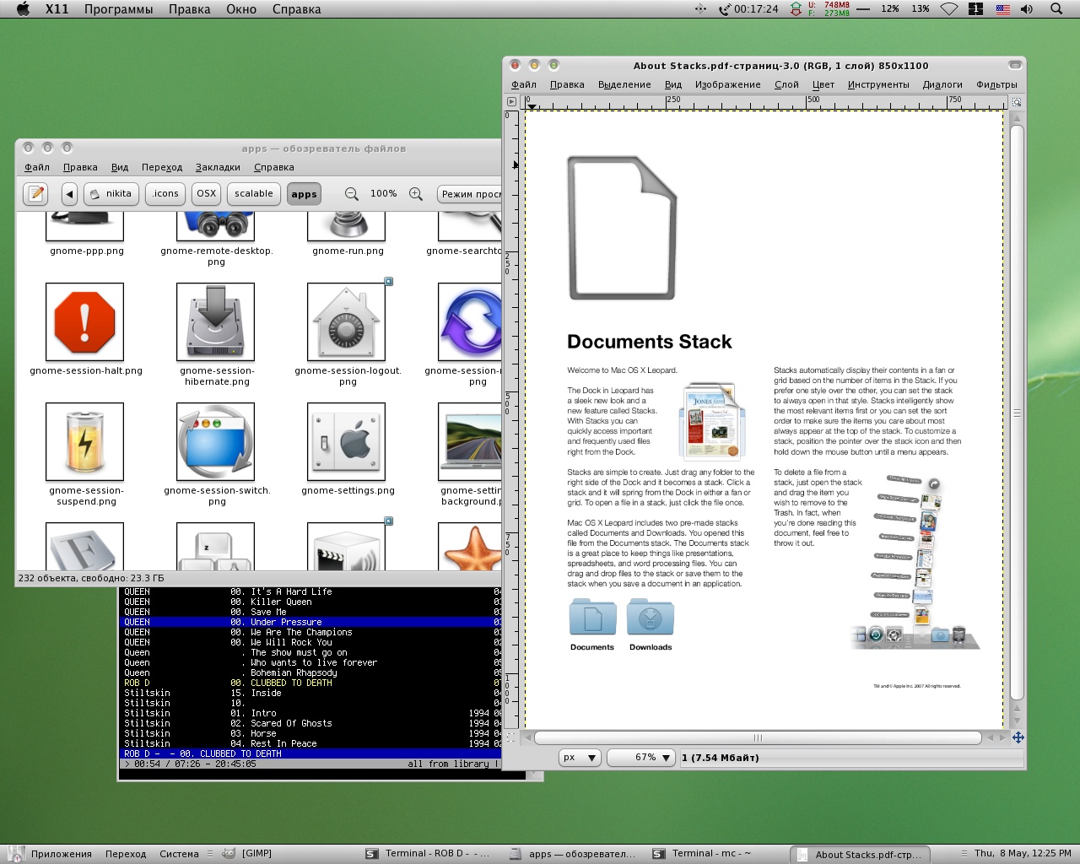Open the gnome-session-halt.png icon file
Viewport: 1080px width, 864px height.
[x=84, y=322]
